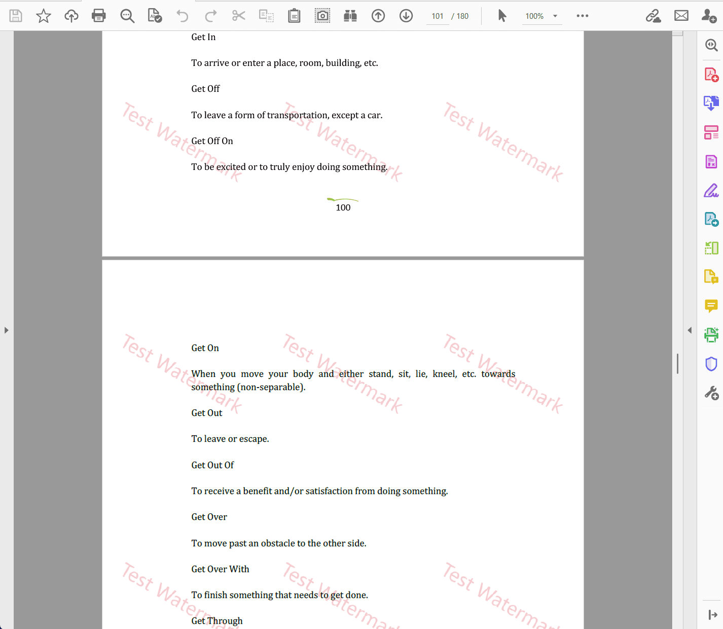Image resolution: width=723 pixels, height=629 pixels.
Task: Show more tools ellipsis menu
Action: pyautogui.click(x=583, y=16)
